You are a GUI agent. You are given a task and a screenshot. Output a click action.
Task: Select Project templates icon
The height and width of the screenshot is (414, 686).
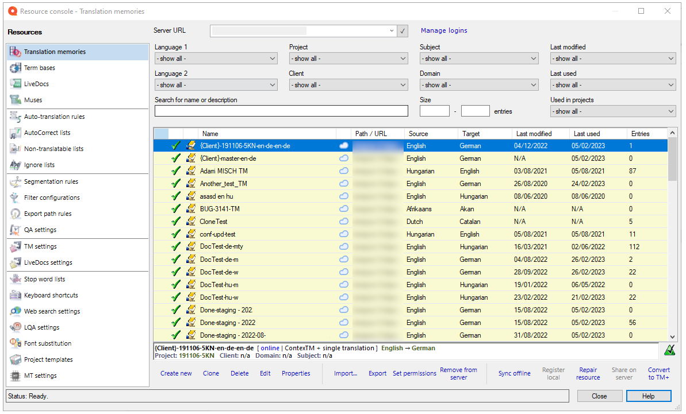click(x=16, y=360)
